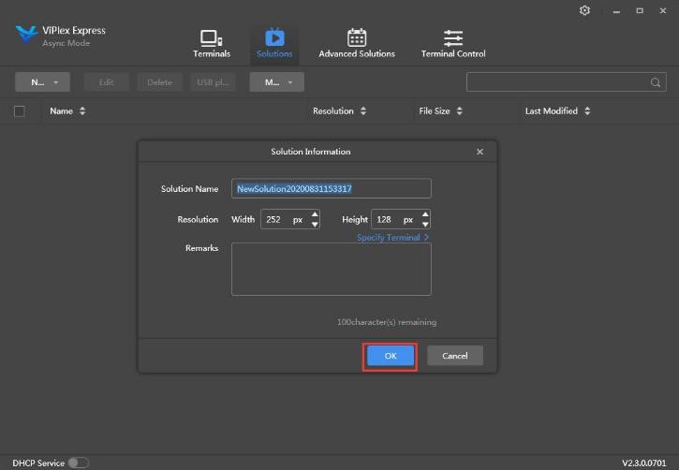Click the search magnifier icon
This screenshot has height=470, width=679.
tap(656, 82)
